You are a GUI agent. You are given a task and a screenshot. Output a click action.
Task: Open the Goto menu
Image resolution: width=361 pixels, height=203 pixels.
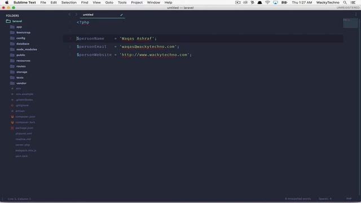point(109,2)
